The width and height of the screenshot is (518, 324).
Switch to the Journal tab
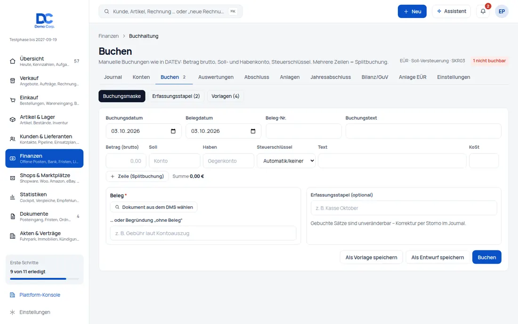[113, 77]
